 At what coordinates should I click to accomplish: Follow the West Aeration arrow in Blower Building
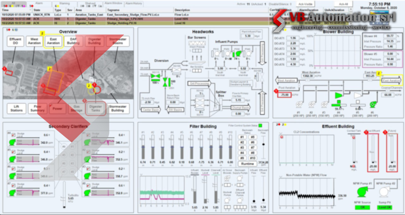[287, 81]
